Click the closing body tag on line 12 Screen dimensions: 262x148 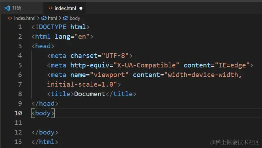point(45,132)
